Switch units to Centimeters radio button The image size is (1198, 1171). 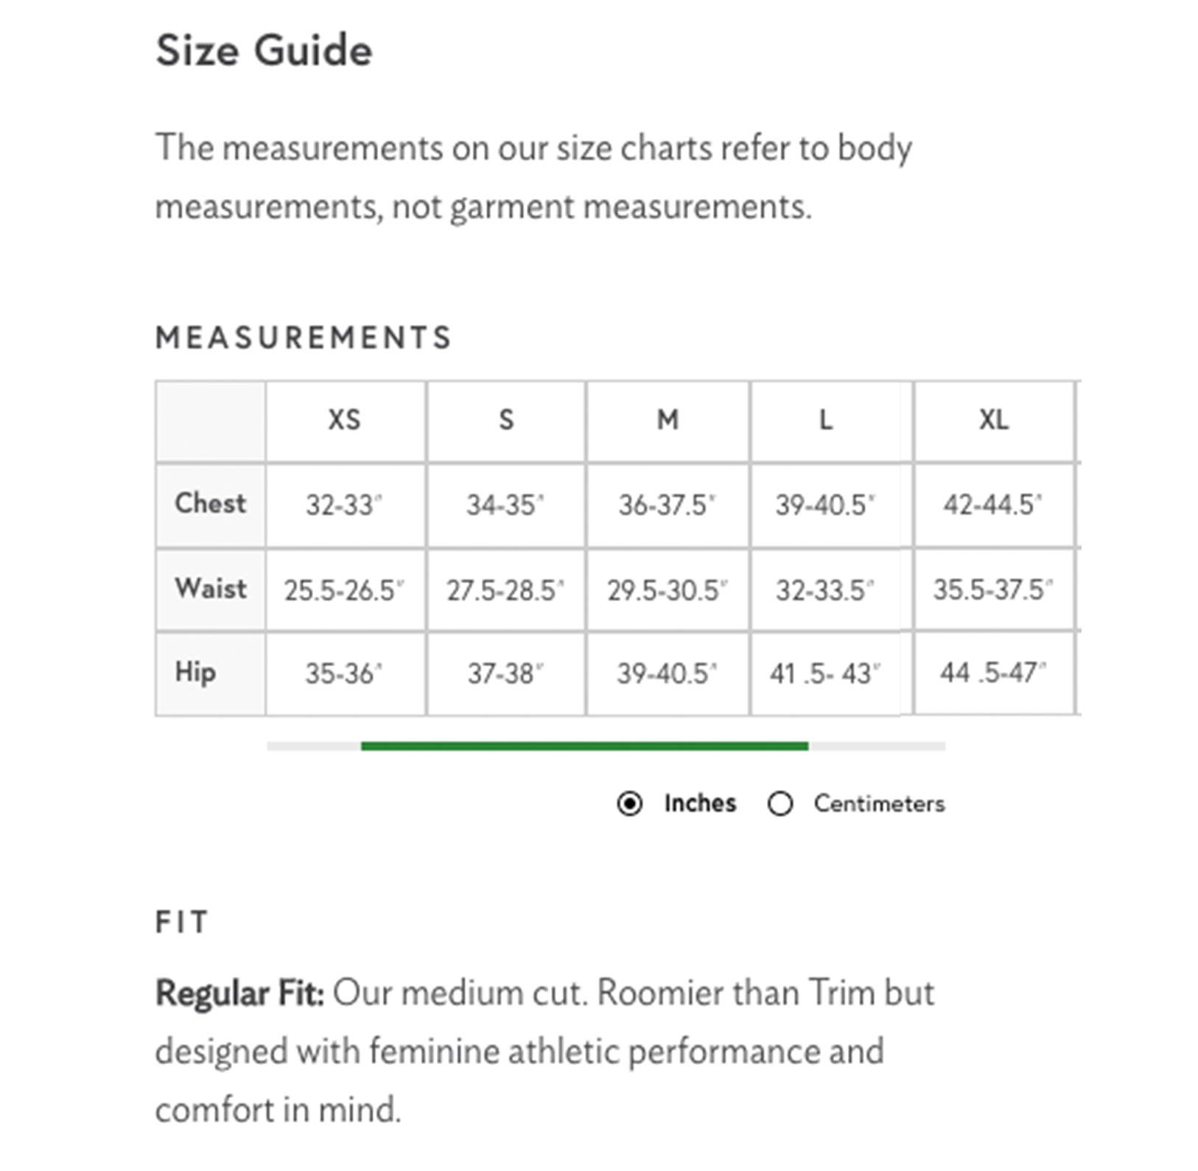[x=780, y=803]
